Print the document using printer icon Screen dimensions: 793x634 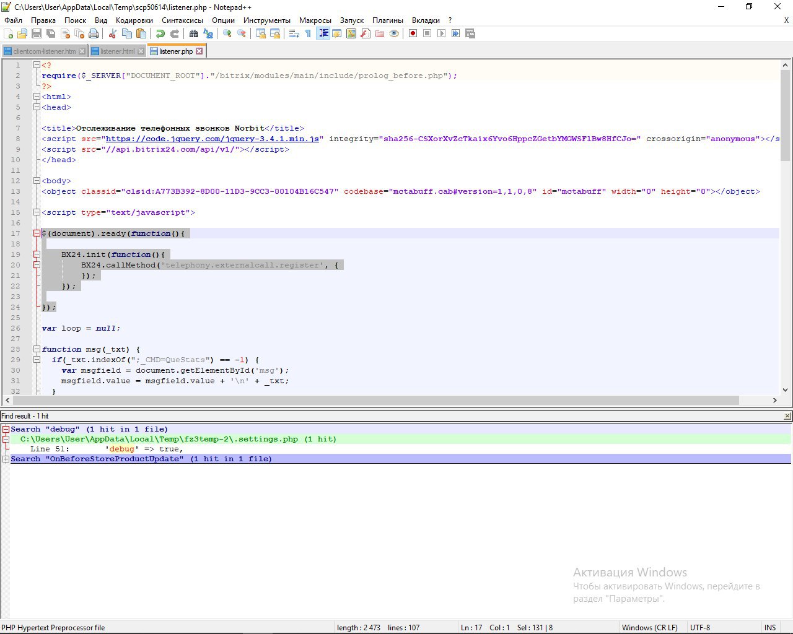pyautogui.click(x=94, y=33)
